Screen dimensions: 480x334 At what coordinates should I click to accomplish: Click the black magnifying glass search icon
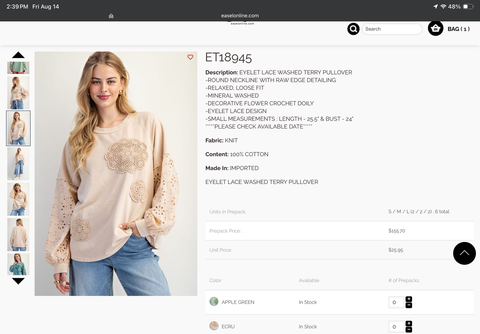[353, 29]
